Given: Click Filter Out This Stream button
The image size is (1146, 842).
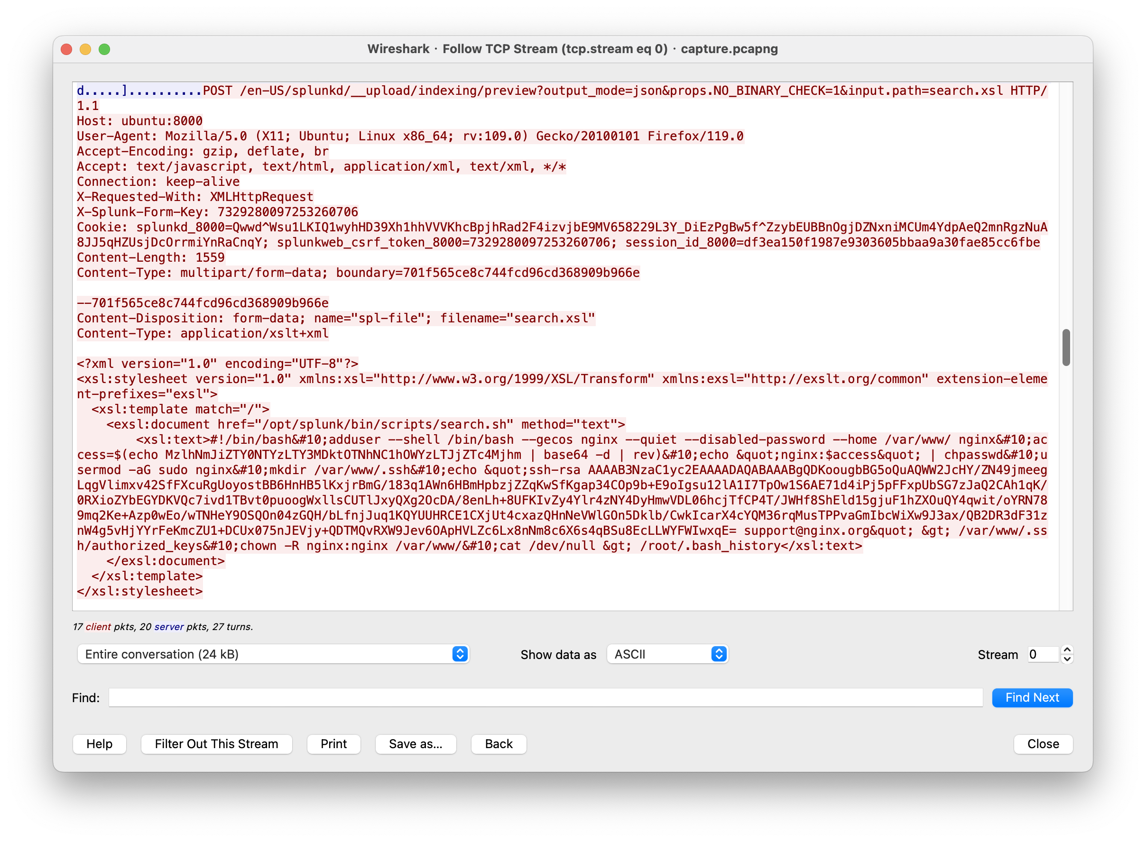Looking at the screenshot, I should click(216, 744).
